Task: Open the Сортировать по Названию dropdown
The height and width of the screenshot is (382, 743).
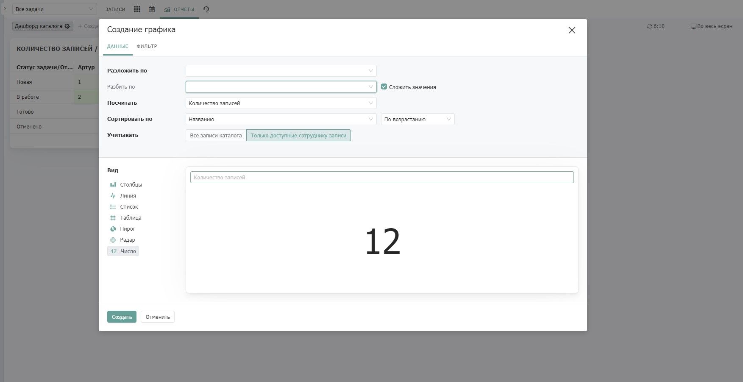Action: (x=281, y=119)
